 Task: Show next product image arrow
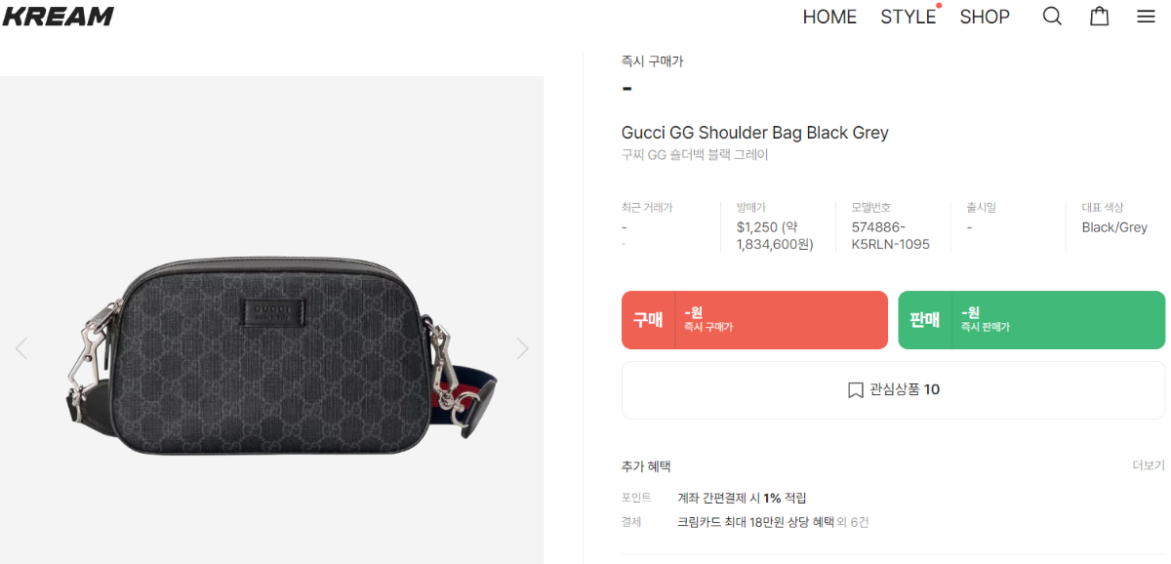click(x=522, y=348)
